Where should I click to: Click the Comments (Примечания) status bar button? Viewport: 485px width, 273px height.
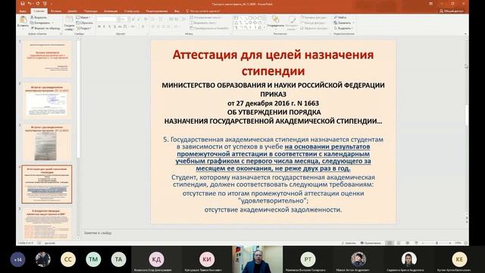pos(371,243)
